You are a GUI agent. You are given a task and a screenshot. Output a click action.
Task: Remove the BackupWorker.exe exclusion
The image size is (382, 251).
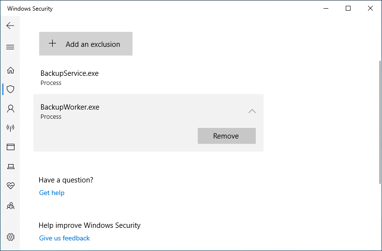tap(227, 136)
